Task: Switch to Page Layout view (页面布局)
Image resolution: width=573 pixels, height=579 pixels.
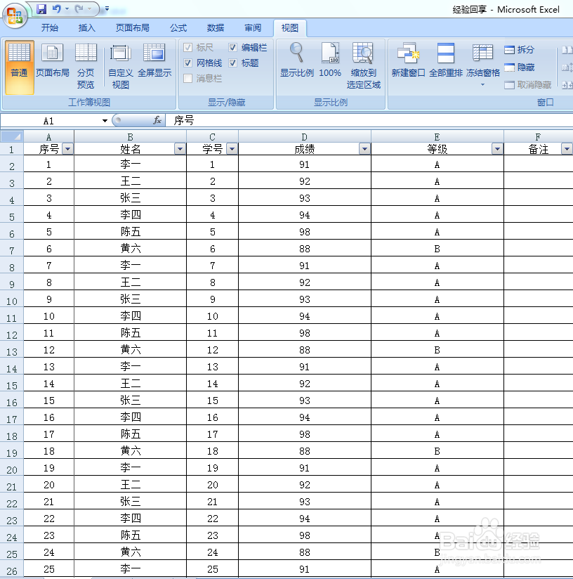Action: pos(53,61)
